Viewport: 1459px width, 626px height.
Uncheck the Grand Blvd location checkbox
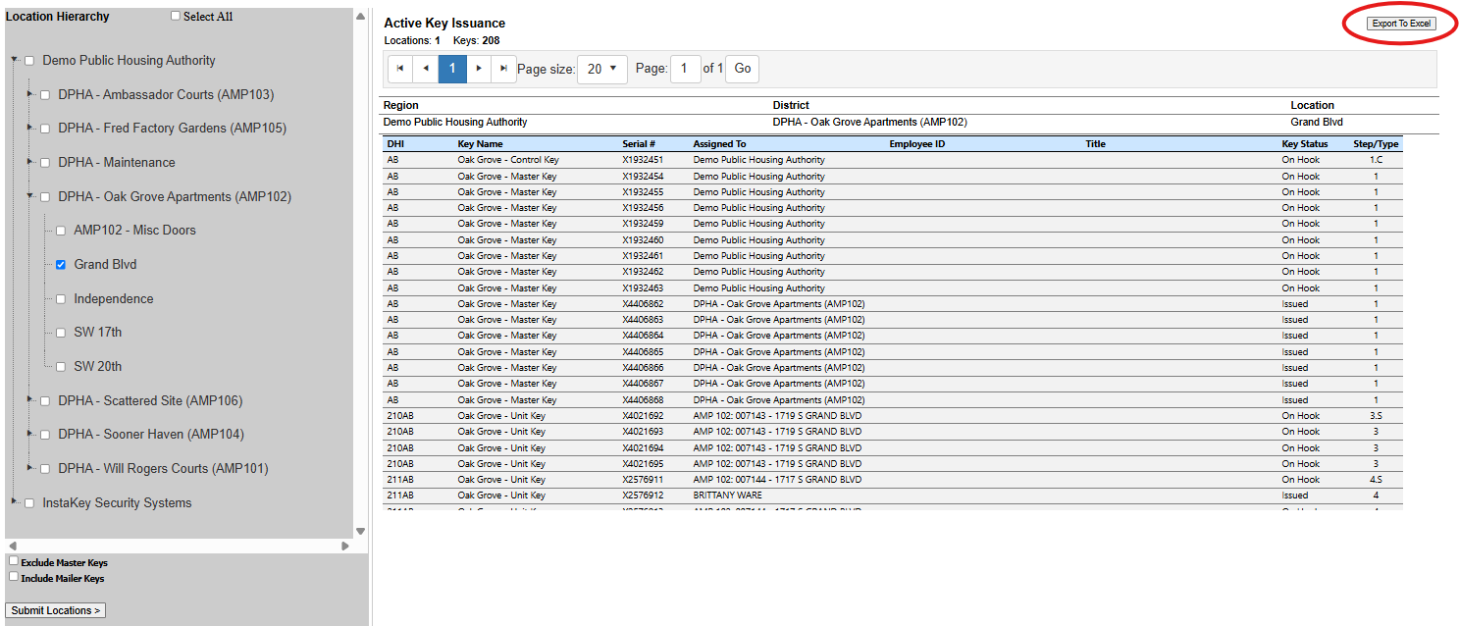(61, 265)
